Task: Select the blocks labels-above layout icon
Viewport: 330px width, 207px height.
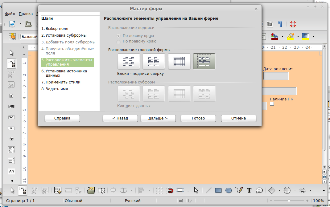Action: tap(204, 61)
